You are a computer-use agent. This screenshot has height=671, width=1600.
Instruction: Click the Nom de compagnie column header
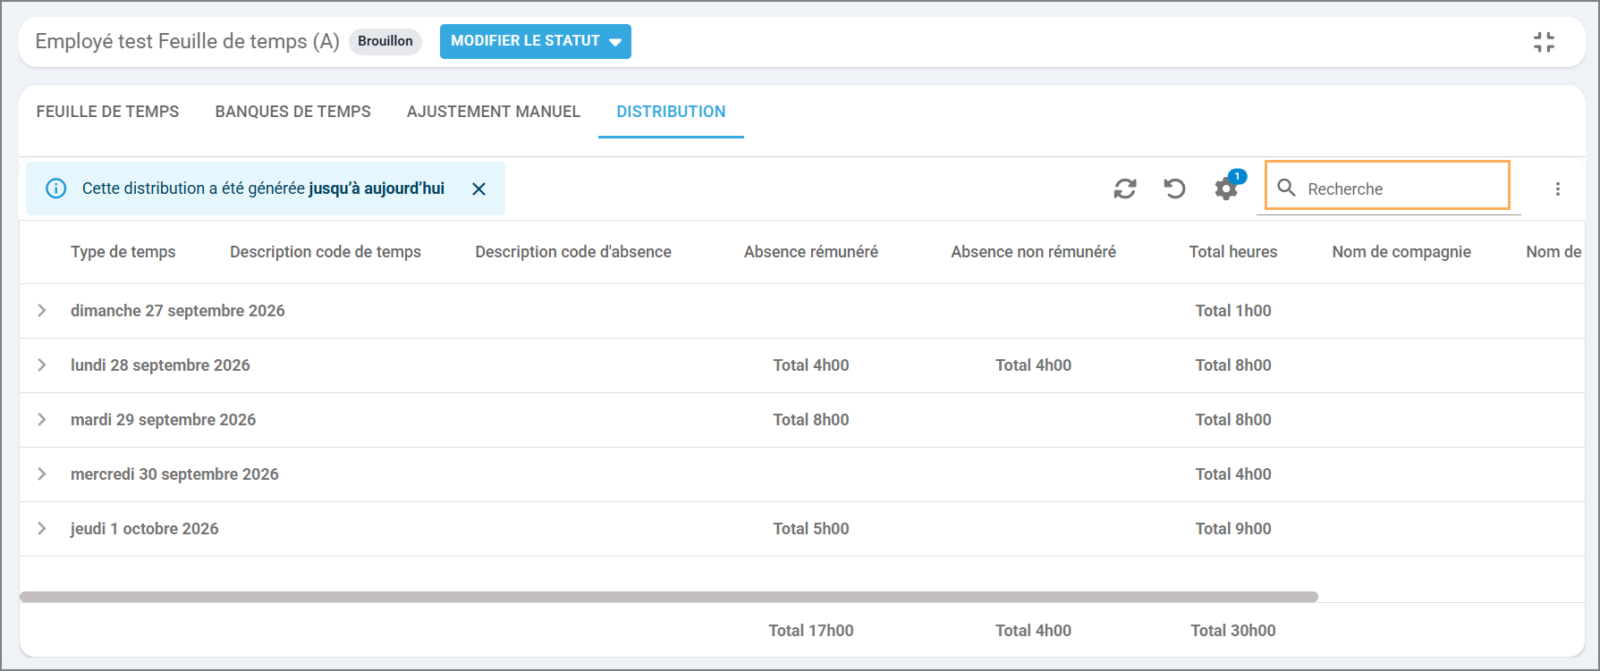click(1401, 252)
